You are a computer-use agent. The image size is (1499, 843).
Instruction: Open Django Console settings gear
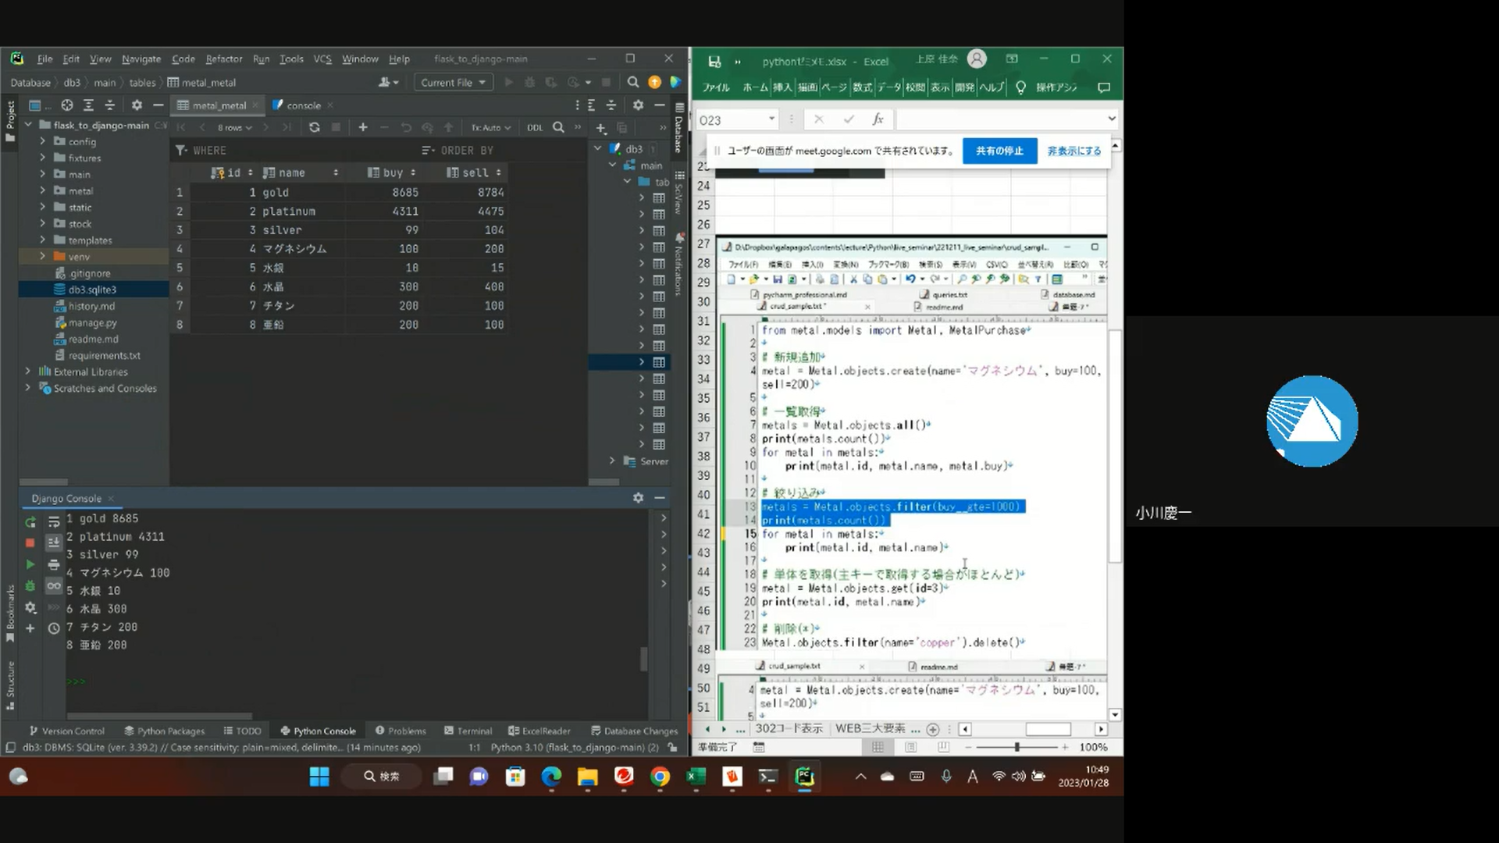coord(638,498)
